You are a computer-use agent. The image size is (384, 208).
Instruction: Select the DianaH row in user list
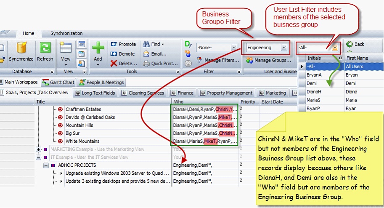pos(341,92)
